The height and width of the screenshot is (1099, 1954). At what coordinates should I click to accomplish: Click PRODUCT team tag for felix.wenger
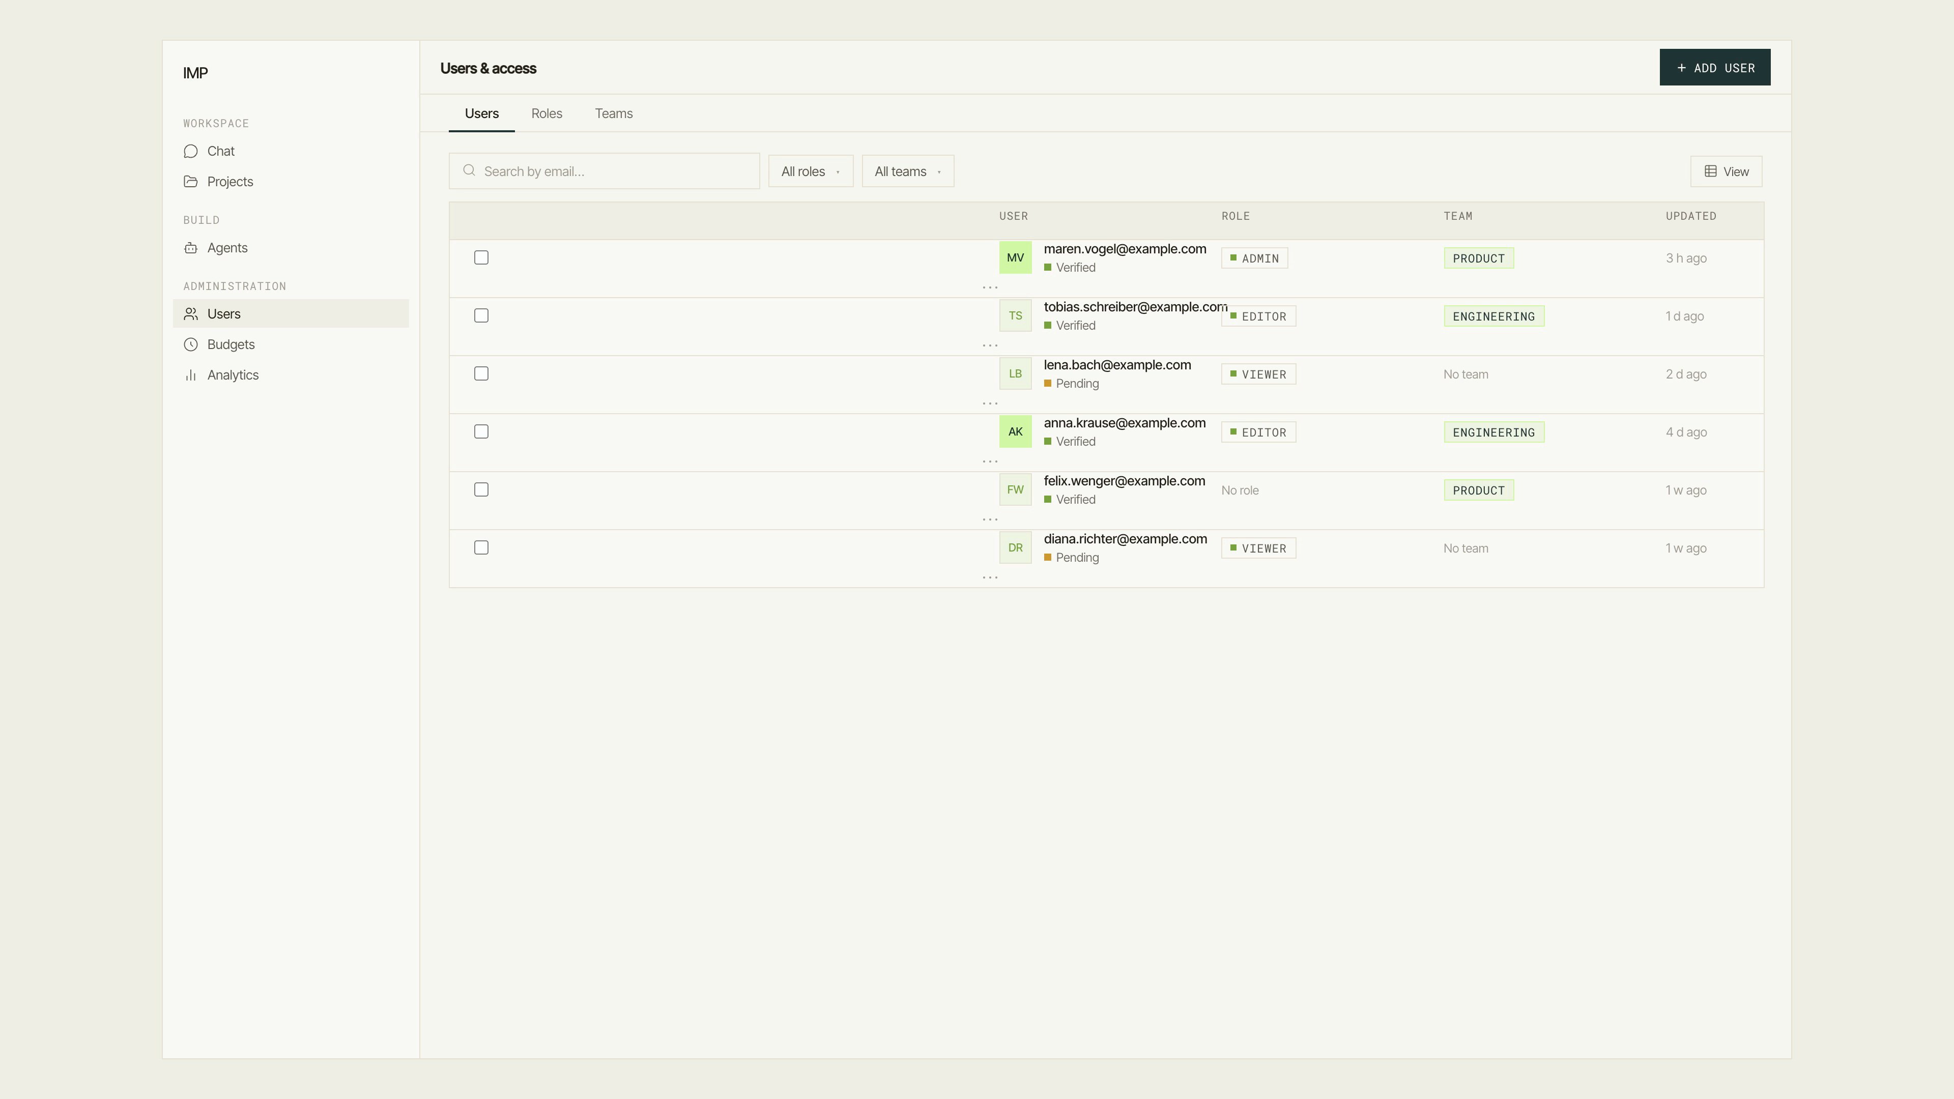pos(1478,490)
